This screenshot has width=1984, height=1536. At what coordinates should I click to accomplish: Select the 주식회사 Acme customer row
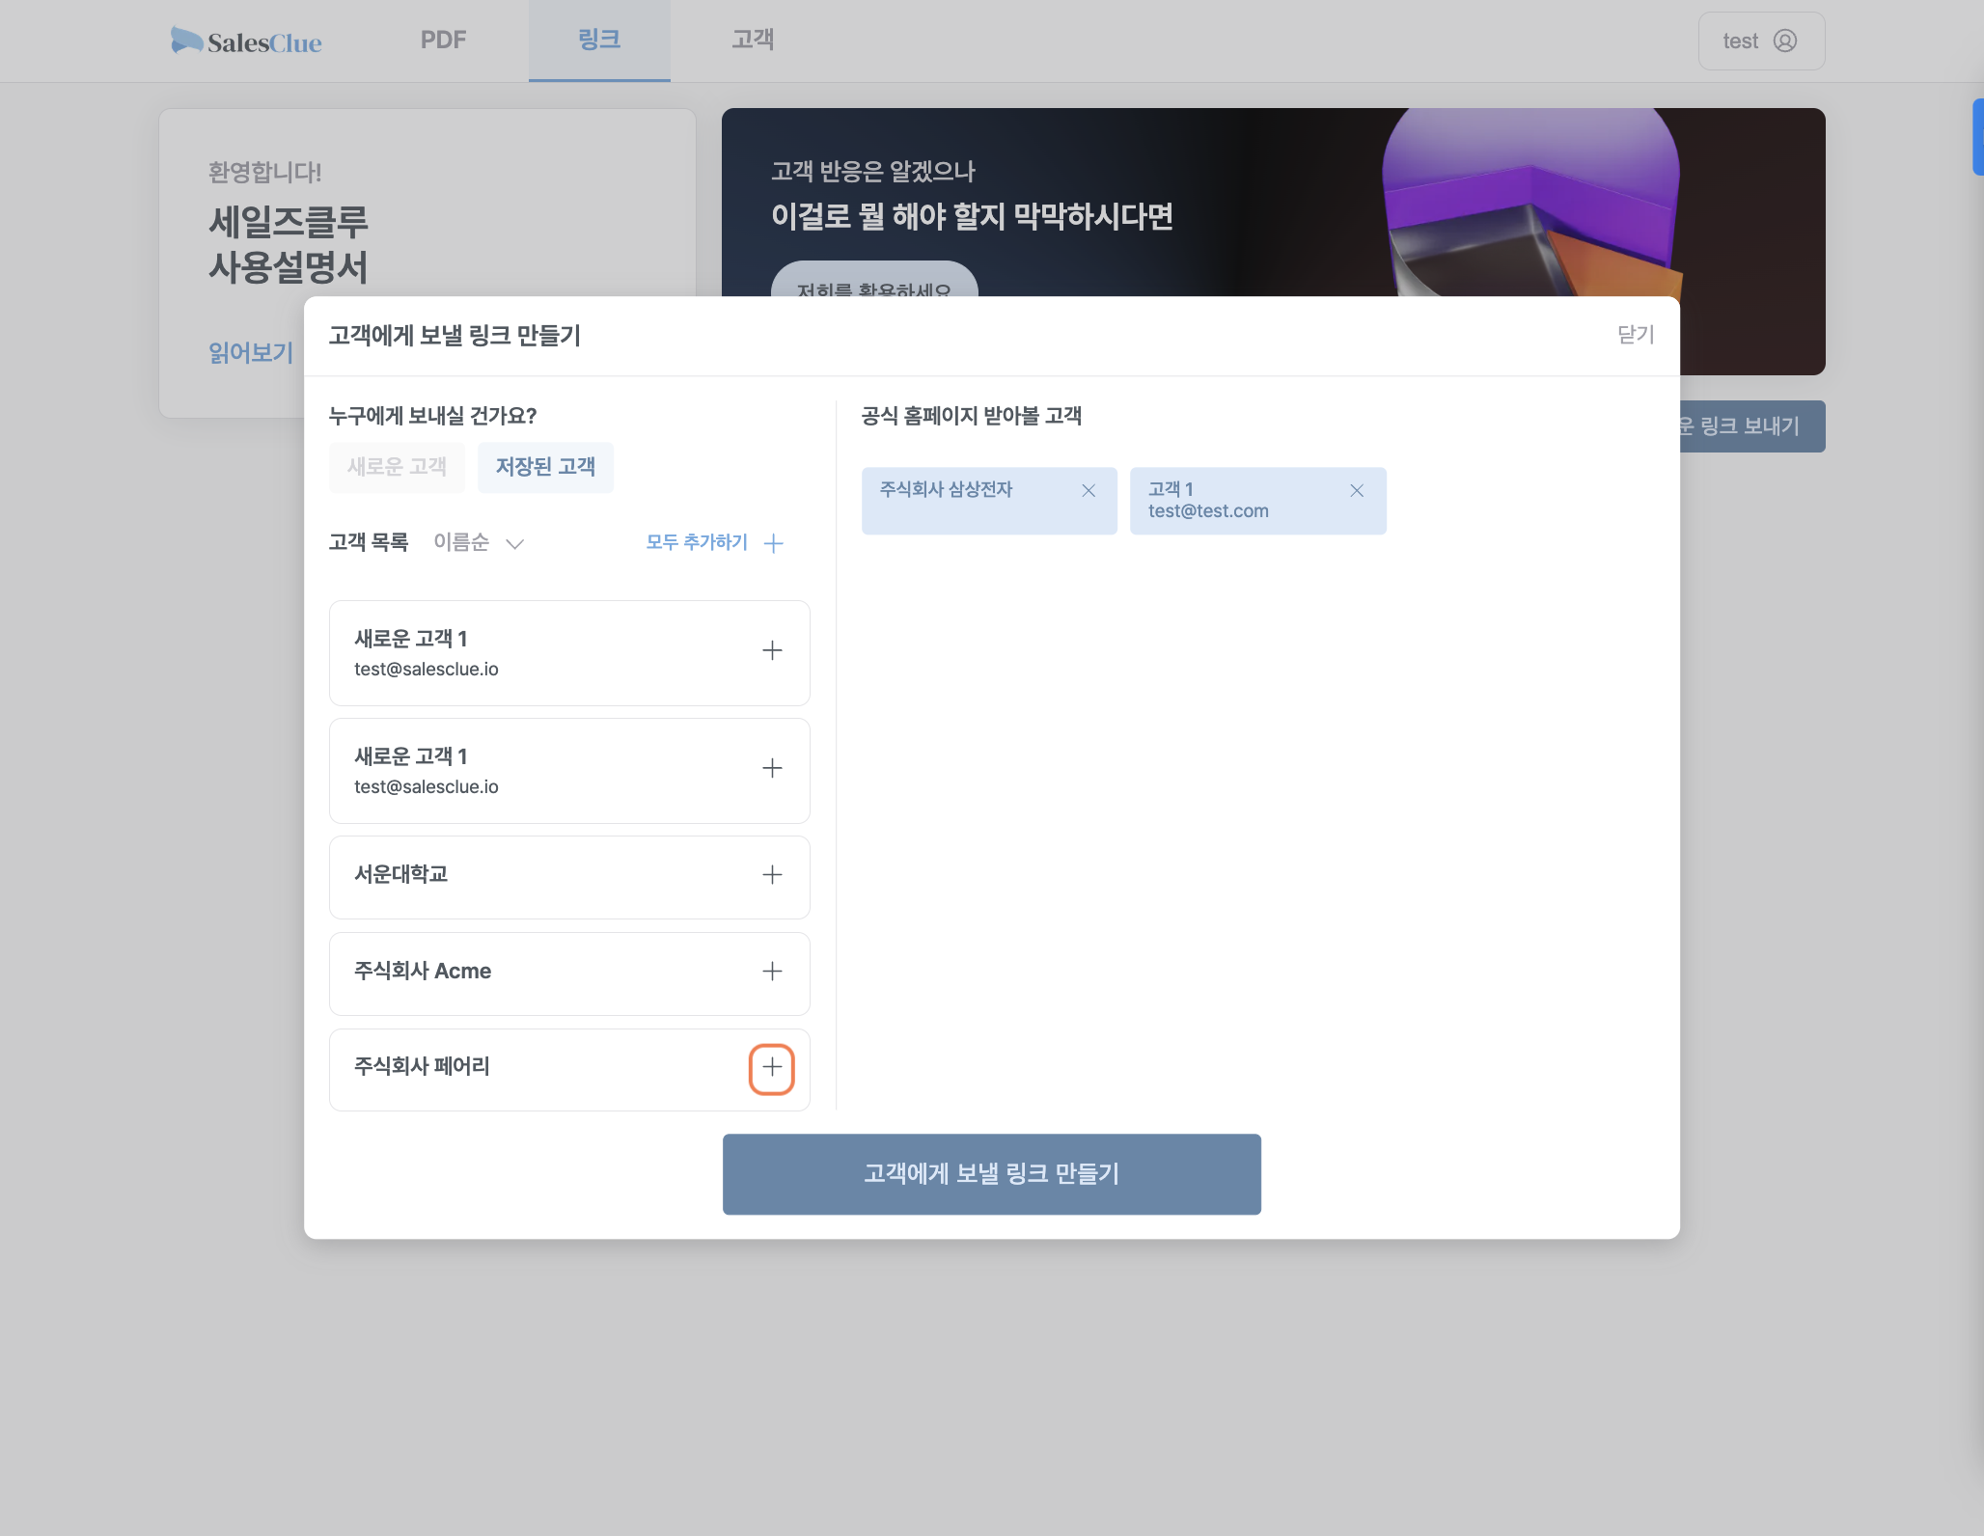click(x=569, y=974)
